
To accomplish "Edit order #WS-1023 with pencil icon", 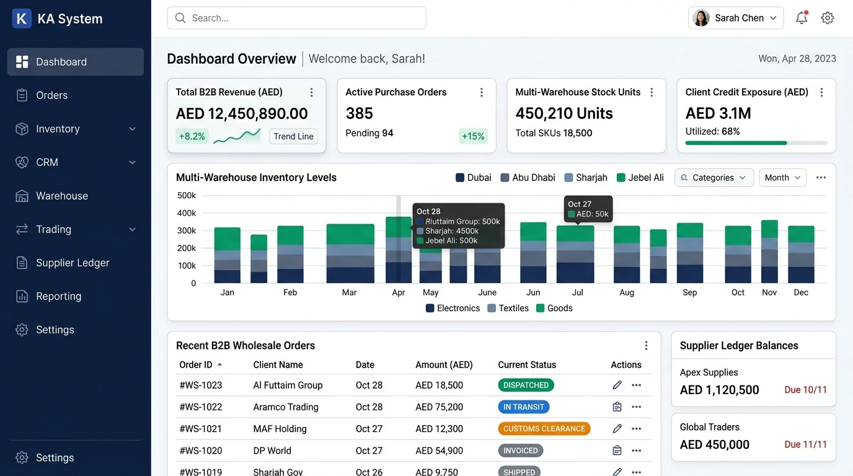I will pyautogui.click(x=617, y=385).
